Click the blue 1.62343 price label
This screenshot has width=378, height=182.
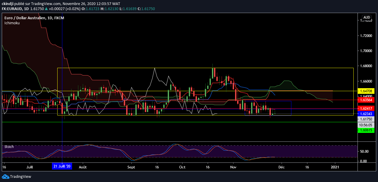tap(366, 114)
